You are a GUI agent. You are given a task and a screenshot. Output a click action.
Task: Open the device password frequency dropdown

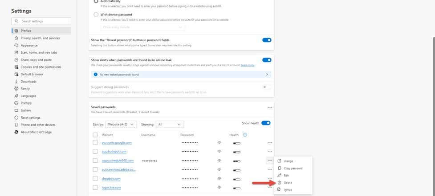tap(142, 27)
